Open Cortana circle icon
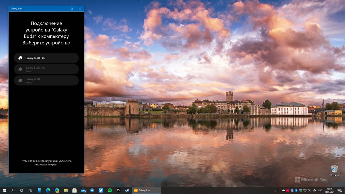 pos(22,190)
